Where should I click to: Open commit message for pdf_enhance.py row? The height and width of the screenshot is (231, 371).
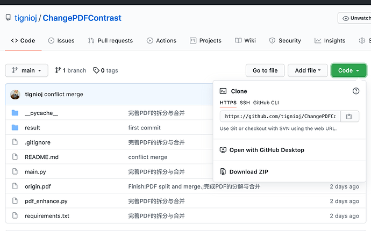pos(156,201)
